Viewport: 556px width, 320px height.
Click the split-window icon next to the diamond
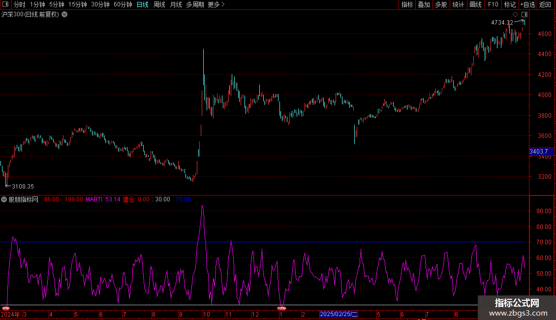525,15
